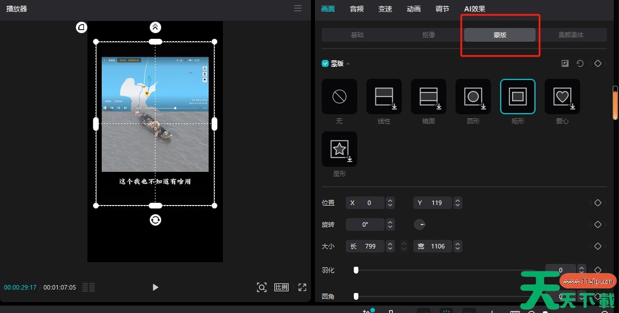Click the 羽化 feather slider handle
This screenshot has width=619, height=313.
pos(356,270)
